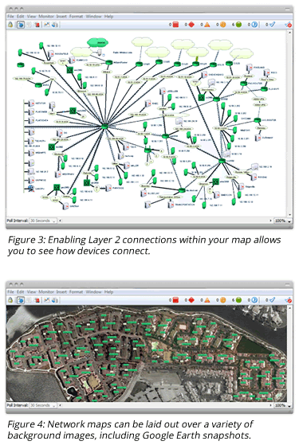Click device icon after chart in top toolbar

[54, 25]
